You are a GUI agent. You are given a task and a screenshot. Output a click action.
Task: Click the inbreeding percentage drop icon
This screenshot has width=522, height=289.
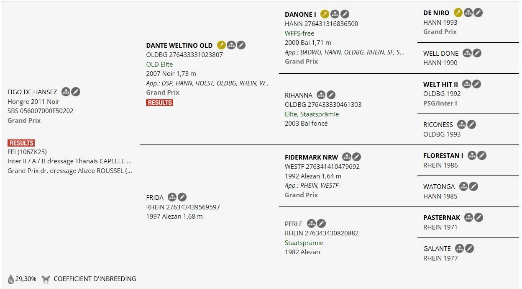[11, 279]
